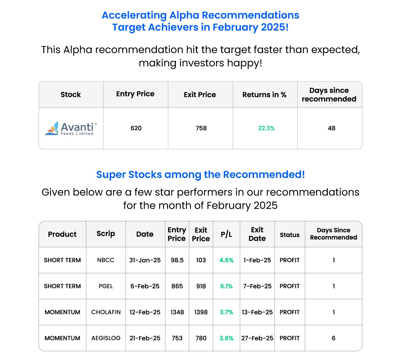Click the AEGISLOG scrip cell
This screenshot has width=401, height=362.
106,338
